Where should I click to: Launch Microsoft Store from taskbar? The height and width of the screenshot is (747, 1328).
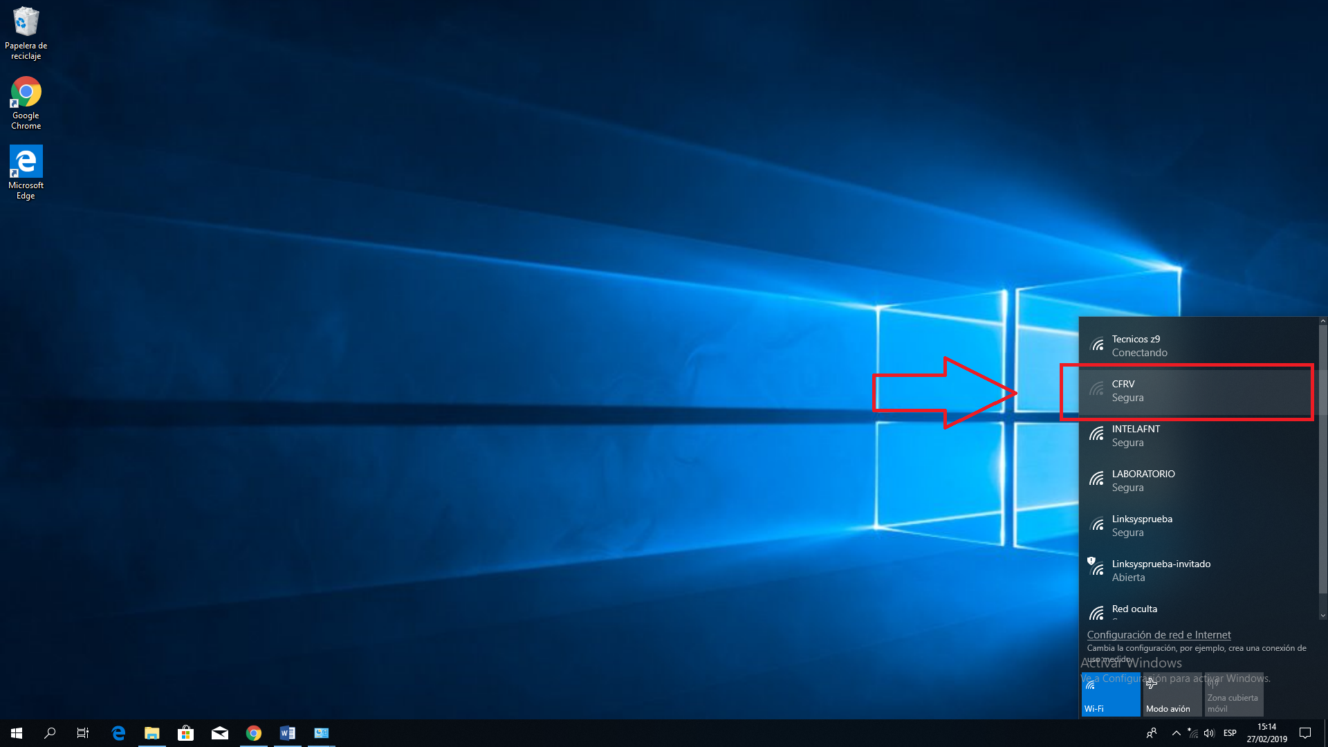185,733
